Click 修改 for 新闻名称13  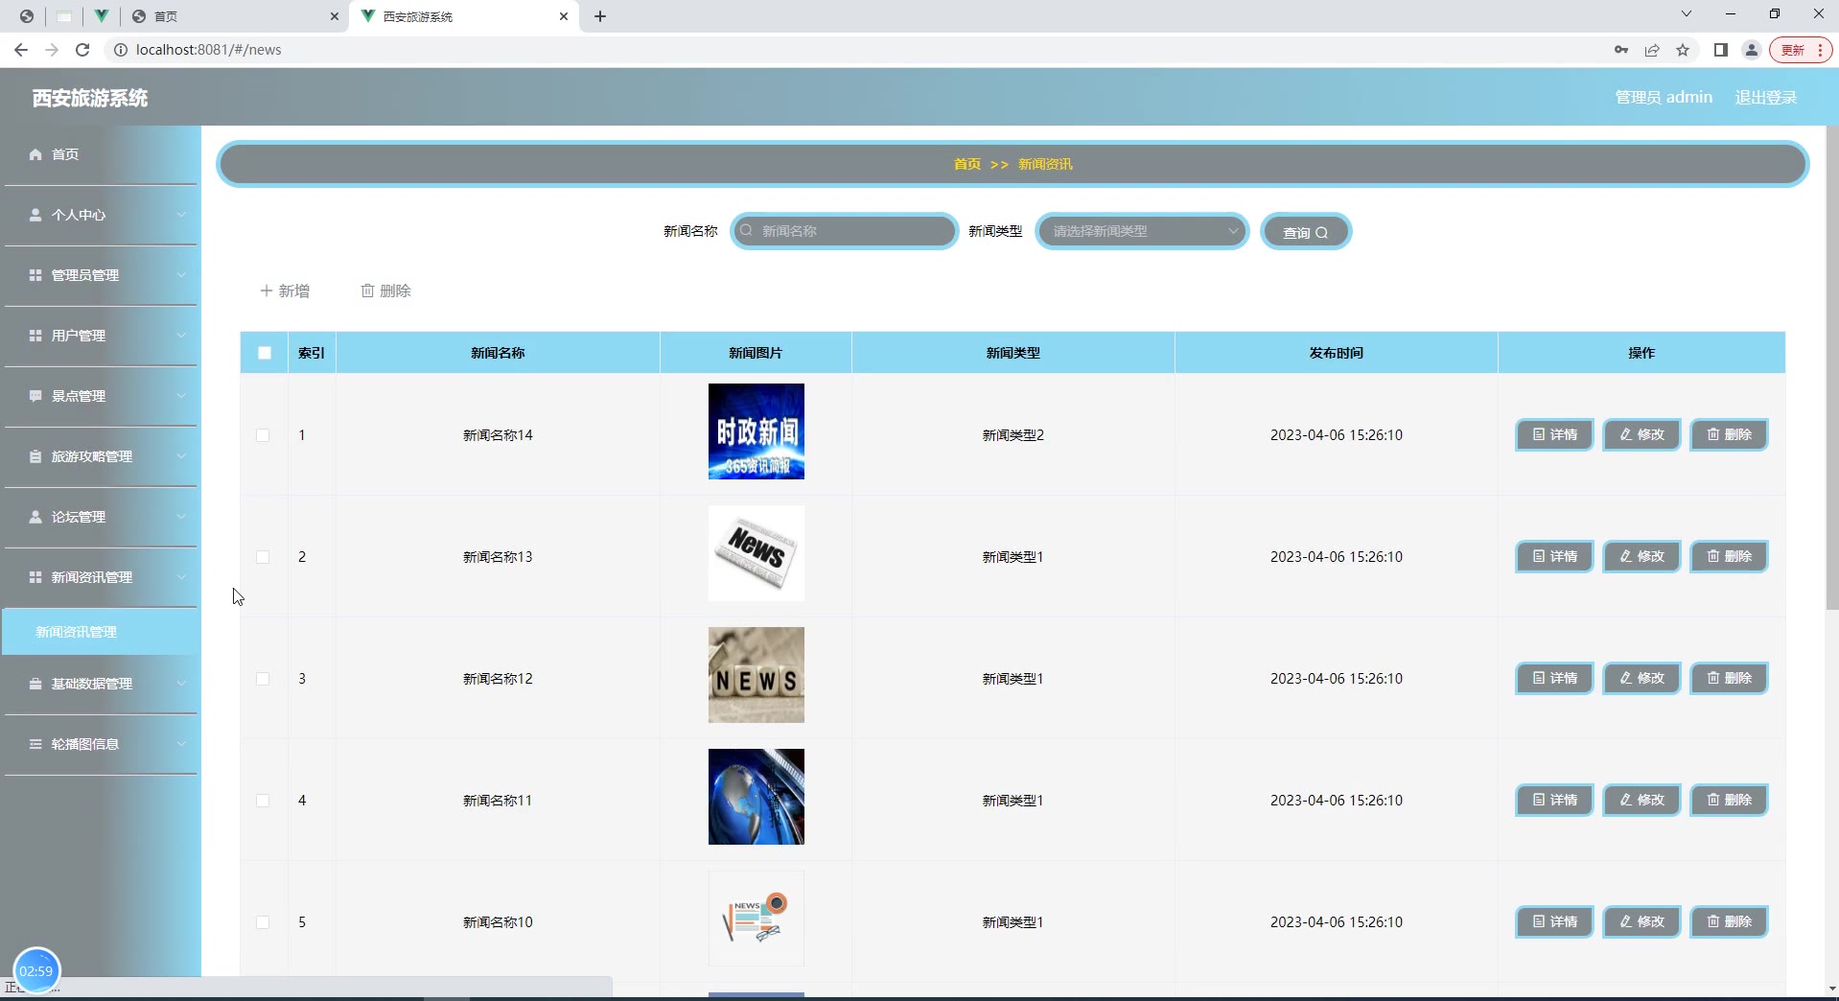coord(1641,556)
